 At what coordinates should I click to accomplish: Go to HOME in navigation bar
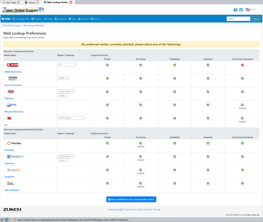click(6, 19)
